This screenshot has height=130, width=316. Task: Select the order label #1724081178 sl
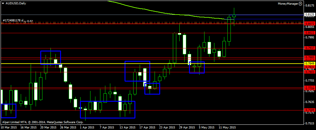14,20
